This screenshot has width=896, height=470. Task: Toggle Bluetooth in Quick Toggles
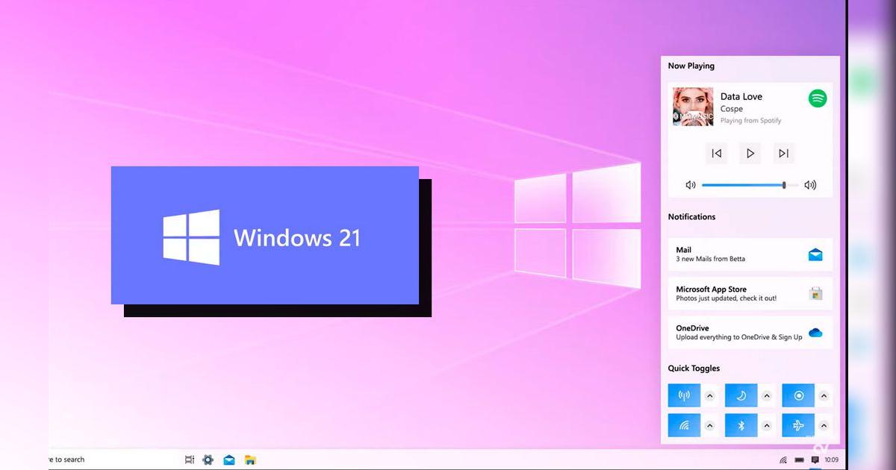(x=740, y=424)
